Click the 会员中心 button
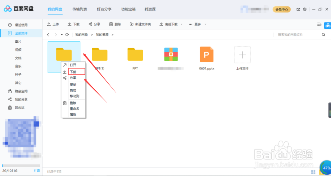331x176 pixels. (282, 10)
